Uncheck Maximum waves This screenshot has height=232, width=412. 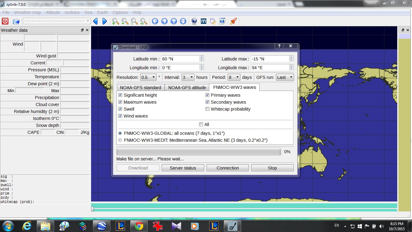point(120,102)
